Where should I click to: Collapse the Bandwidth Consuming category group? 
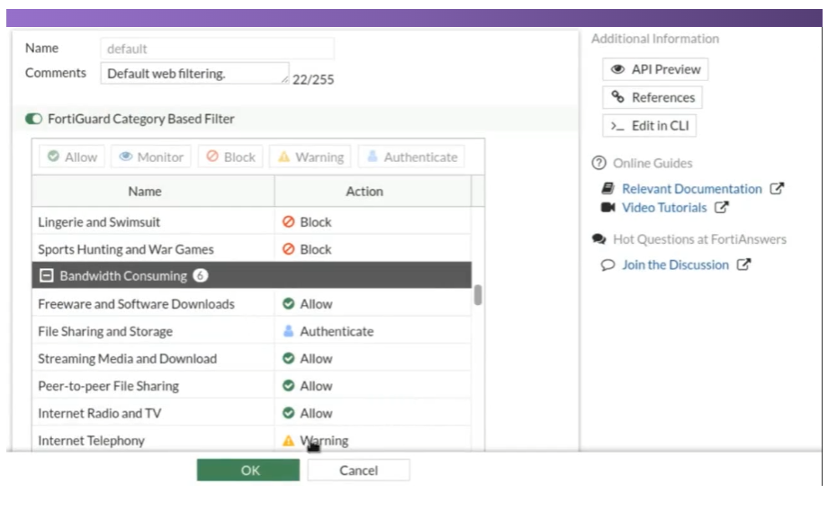[x=47, y=275]
